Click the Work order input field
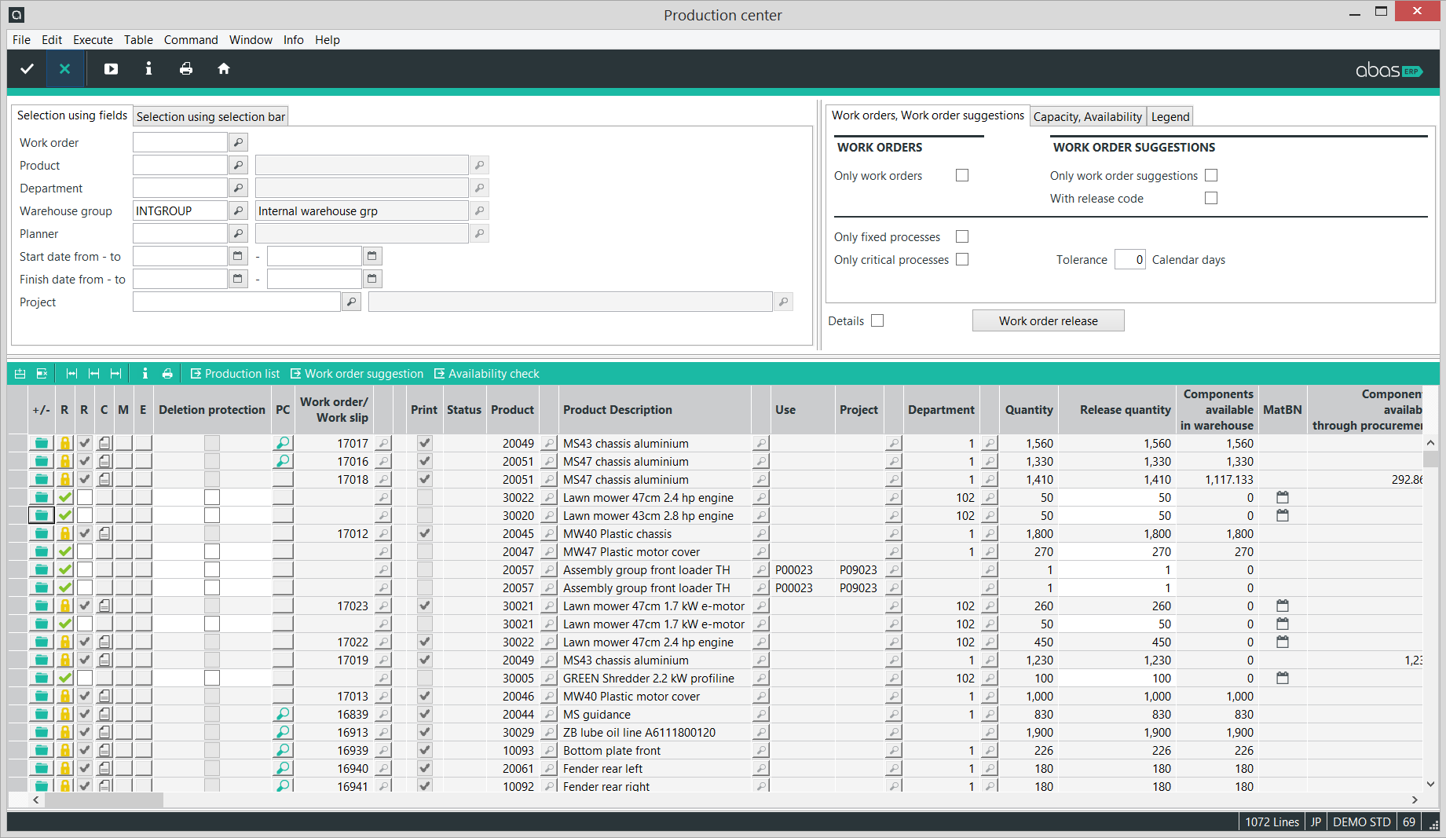Viewport: 1446px width, 838px height. 180,142
